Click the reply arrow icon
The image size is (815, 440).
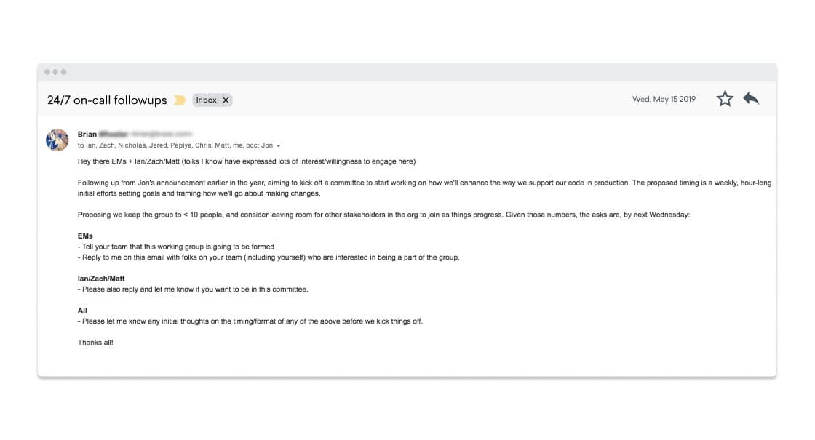(751, 99)
